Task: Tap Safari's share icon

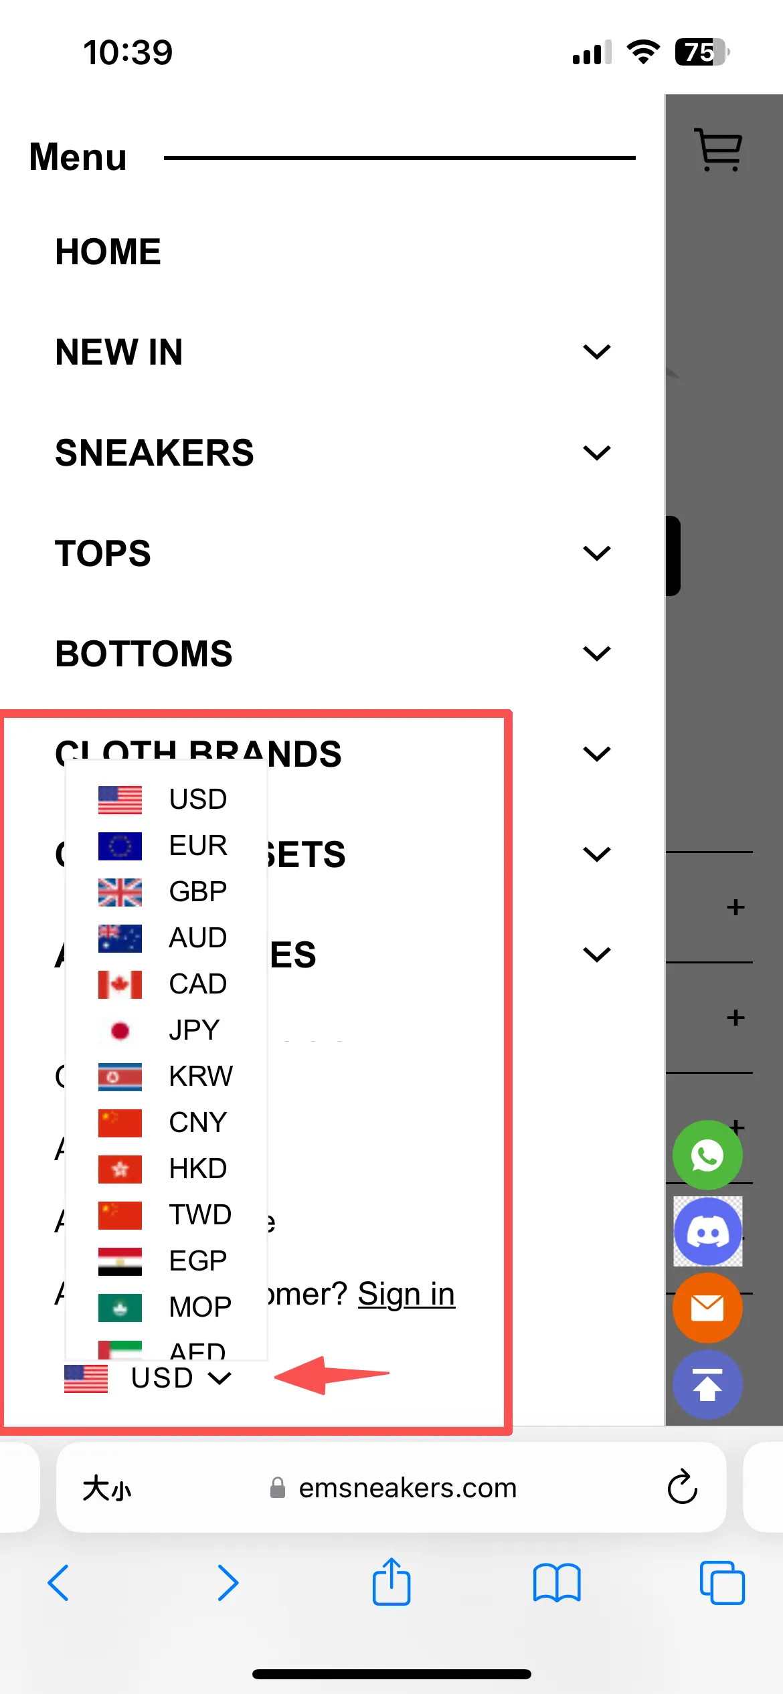Action: [x=391, y=1583]
